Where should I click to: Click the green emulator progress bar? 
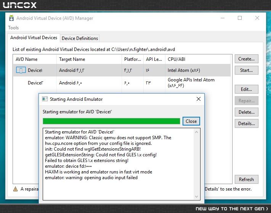(x=111, y=121)
